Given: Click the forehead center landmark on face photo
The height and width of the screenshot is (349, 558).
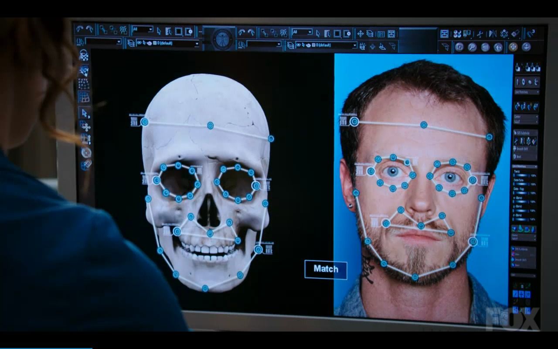Looking at the screenshot, I should pos(424,125).
